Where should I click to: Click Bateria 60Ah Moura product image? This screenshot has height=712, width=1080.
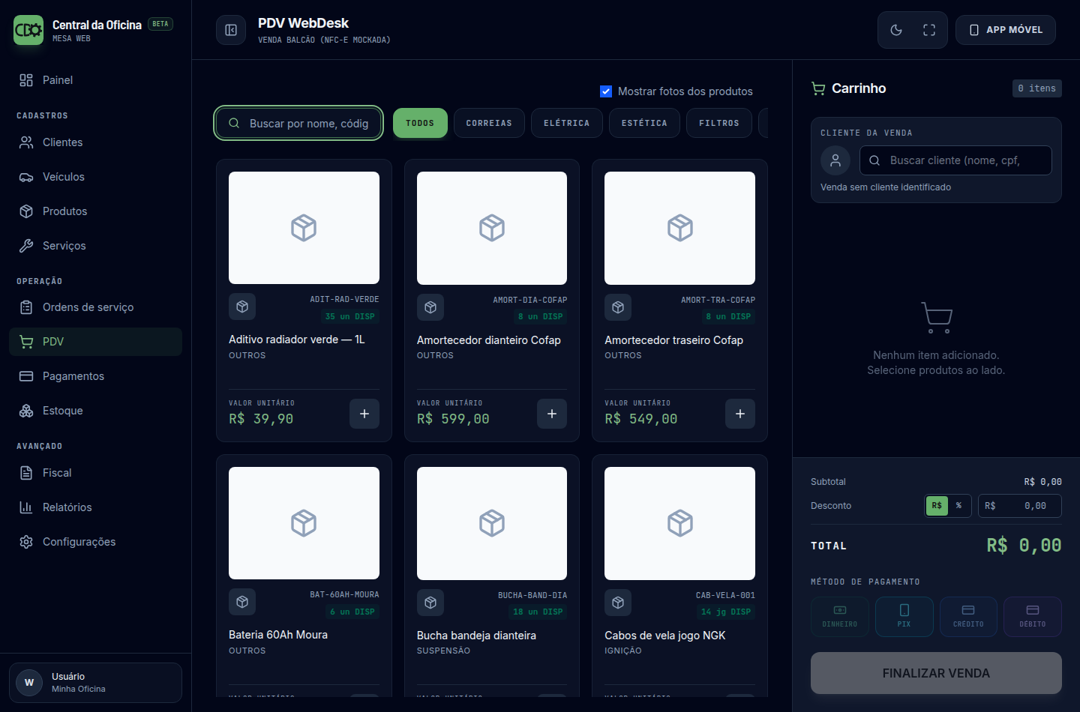pos(304,523)
